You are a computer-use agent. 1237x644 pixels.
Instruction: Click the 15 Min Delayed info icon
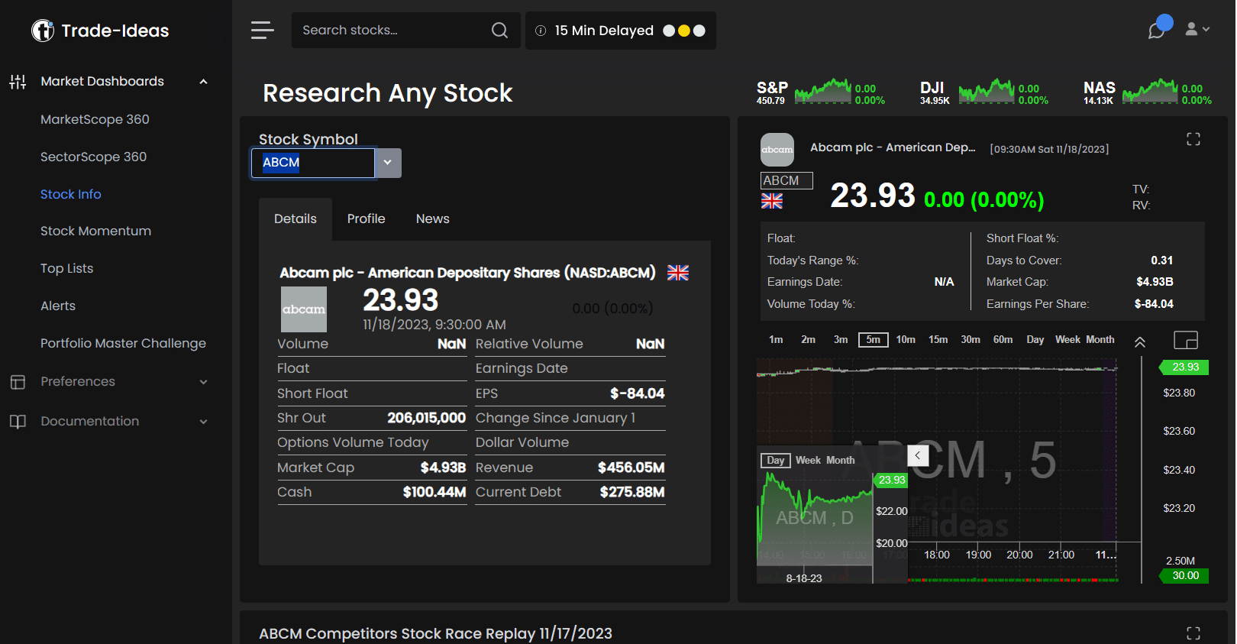tap(541, 31)
